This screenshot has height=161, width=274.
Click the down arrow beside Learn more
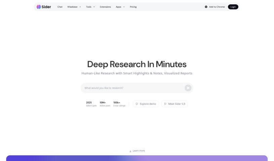coord(130,151)
